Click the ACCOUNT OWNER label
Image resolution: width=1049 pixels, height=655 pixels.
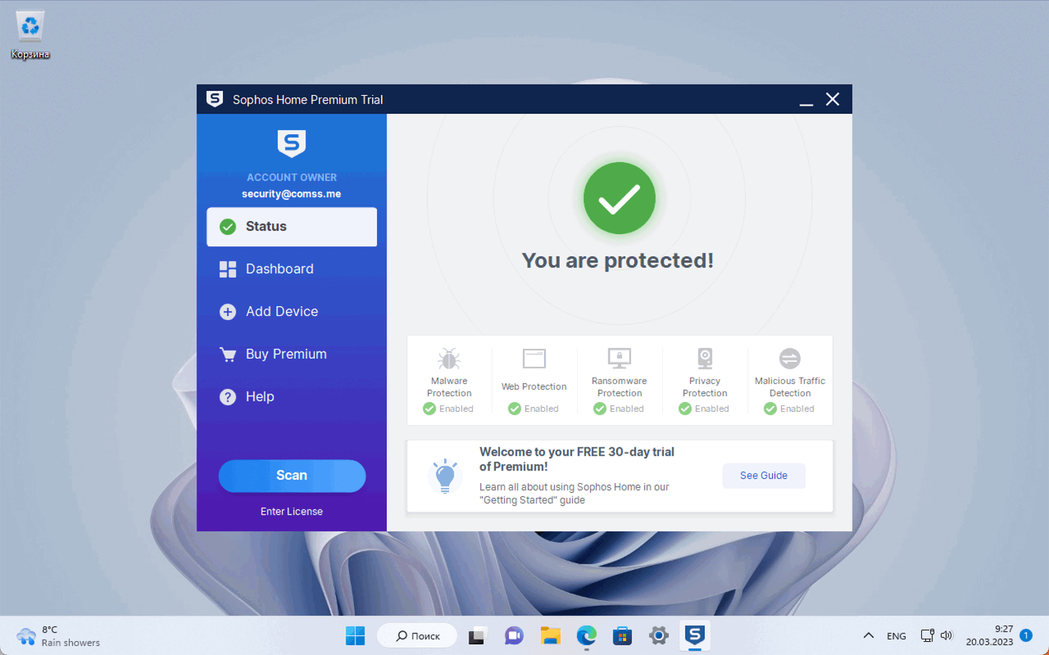[x=292, y=178]
